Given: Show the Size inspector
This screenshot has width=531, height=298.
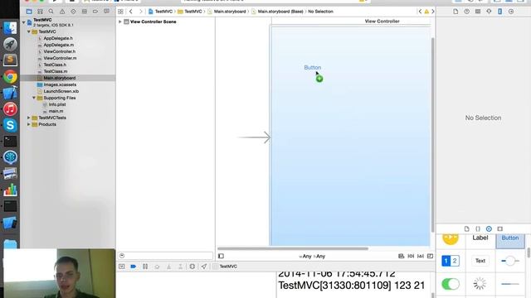Looking at the screenshot, I should click(x=499, y=12).
